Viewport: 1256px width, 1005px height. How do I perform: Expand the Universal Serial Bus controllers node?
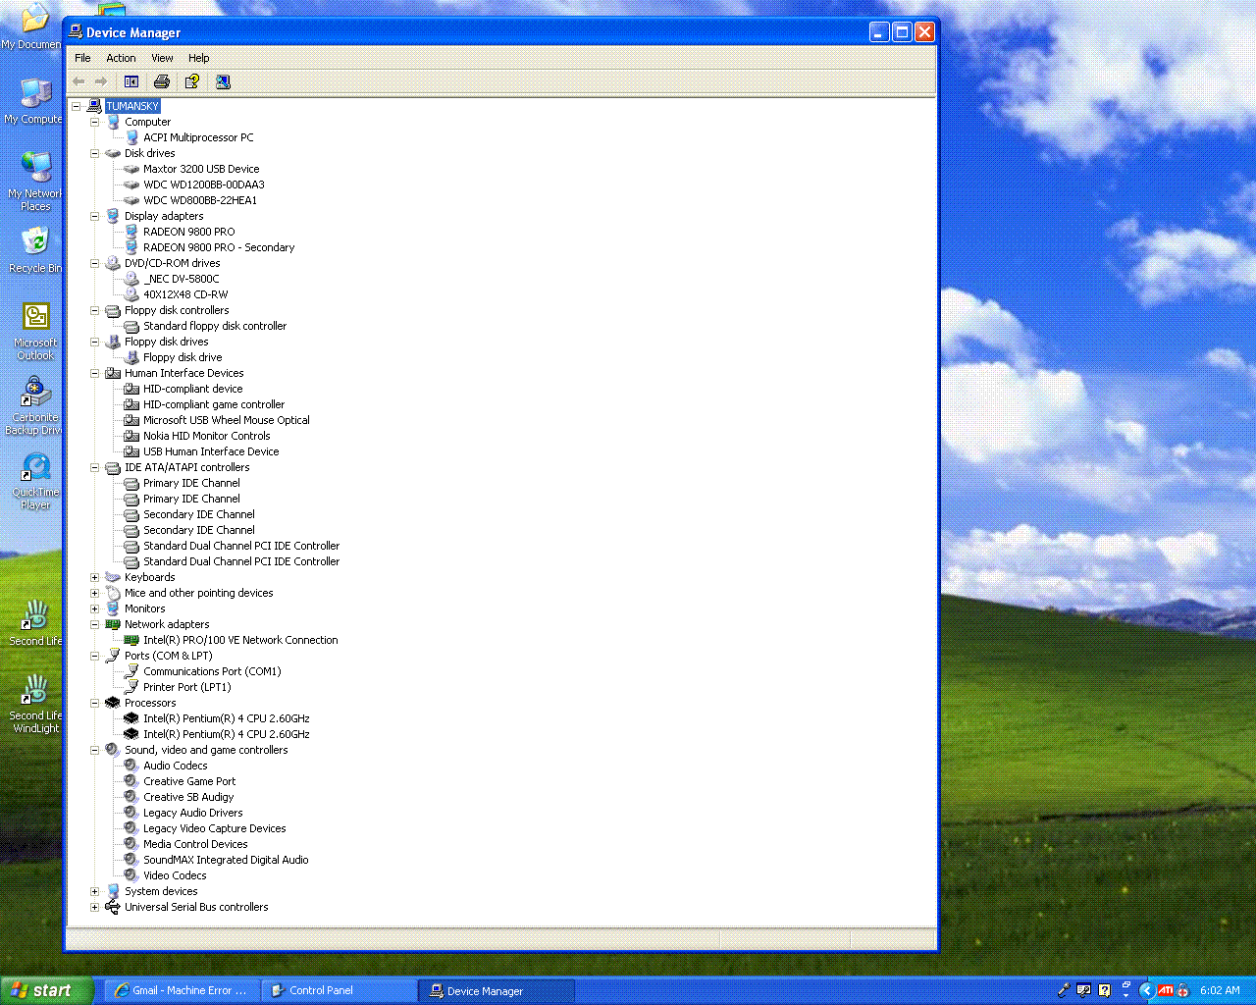(x=95, y=907)
